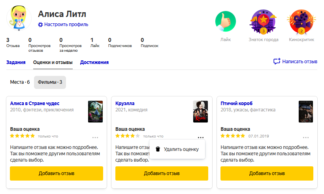Screen dimensions: 324x194
Task: Select the Фильмы · 3 filter
Action: coord(50,82)
